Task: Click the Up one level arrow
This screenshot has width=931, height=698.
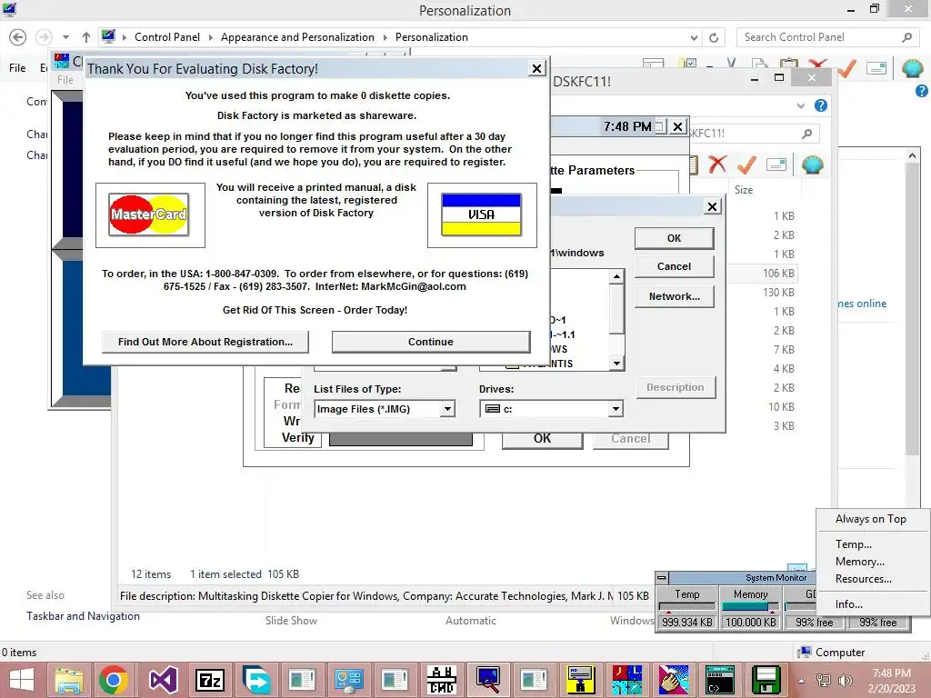Action: pyautogui.click(x=86, y=37)
